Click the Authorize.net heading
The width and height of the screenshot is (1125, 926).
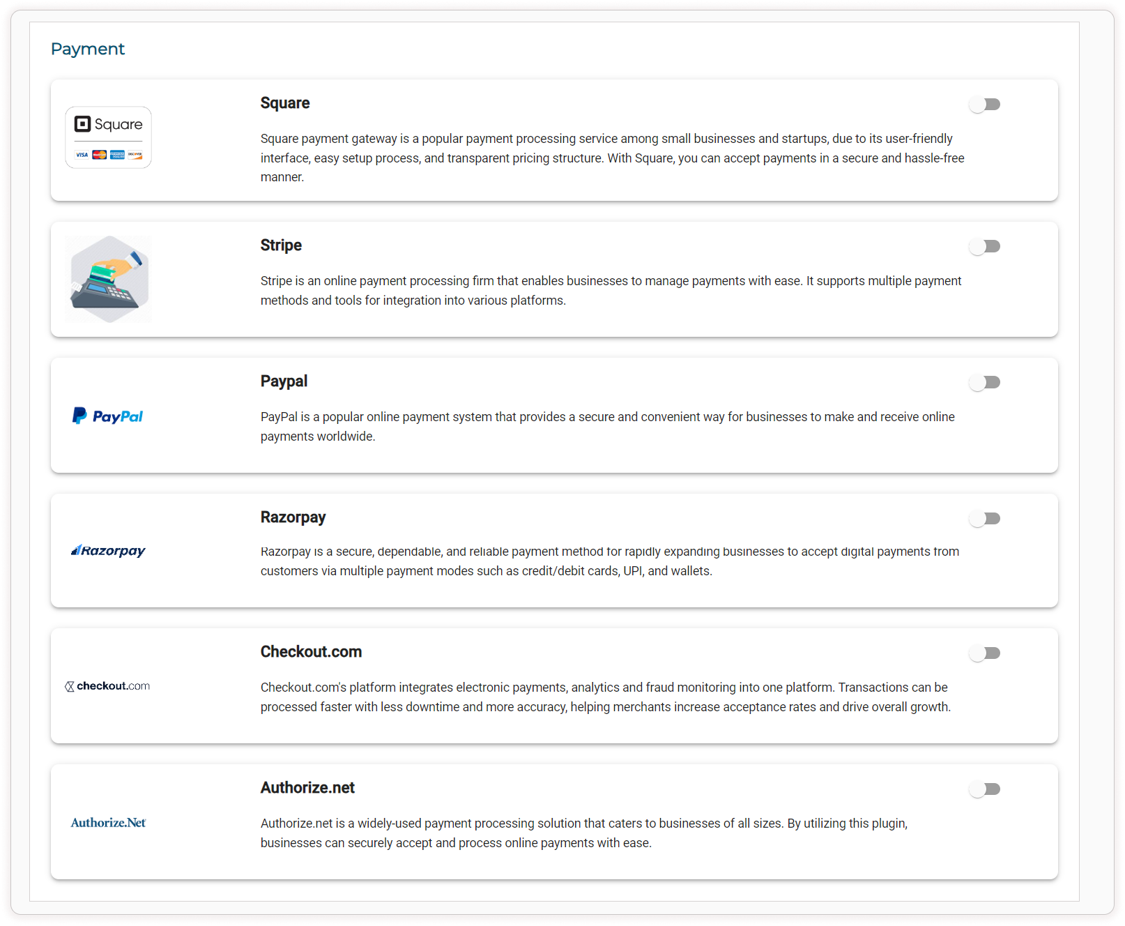click(x=307, y=788)
